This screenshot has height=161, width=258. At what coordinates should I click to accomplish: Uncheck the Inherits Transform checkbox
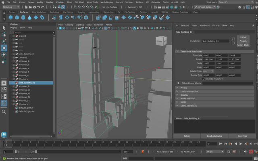click(x=204, y=79)
